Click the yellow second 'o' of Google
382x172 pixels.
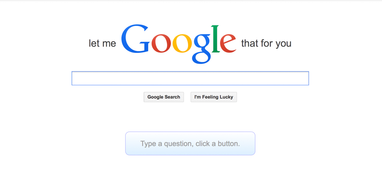[x=183, y=44]
